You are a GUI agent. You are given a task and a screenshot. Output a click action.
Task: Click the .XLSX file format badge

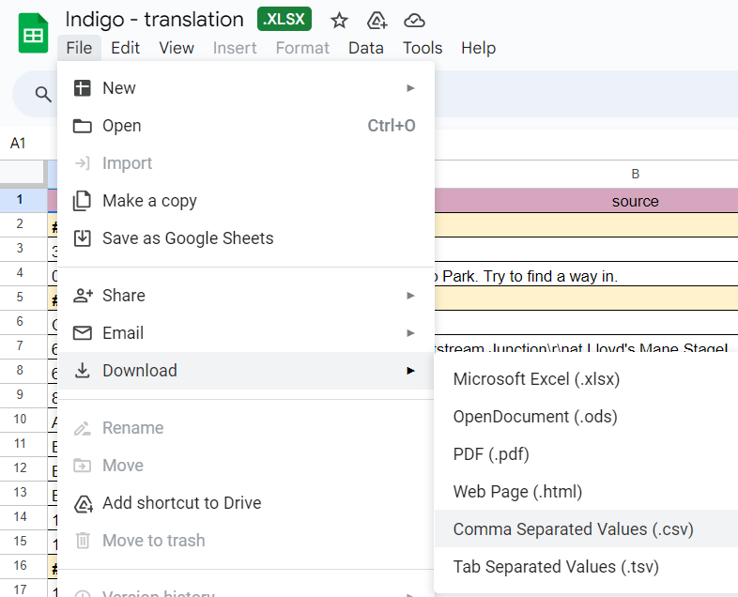pyautogui.click(x=284, y=20)
